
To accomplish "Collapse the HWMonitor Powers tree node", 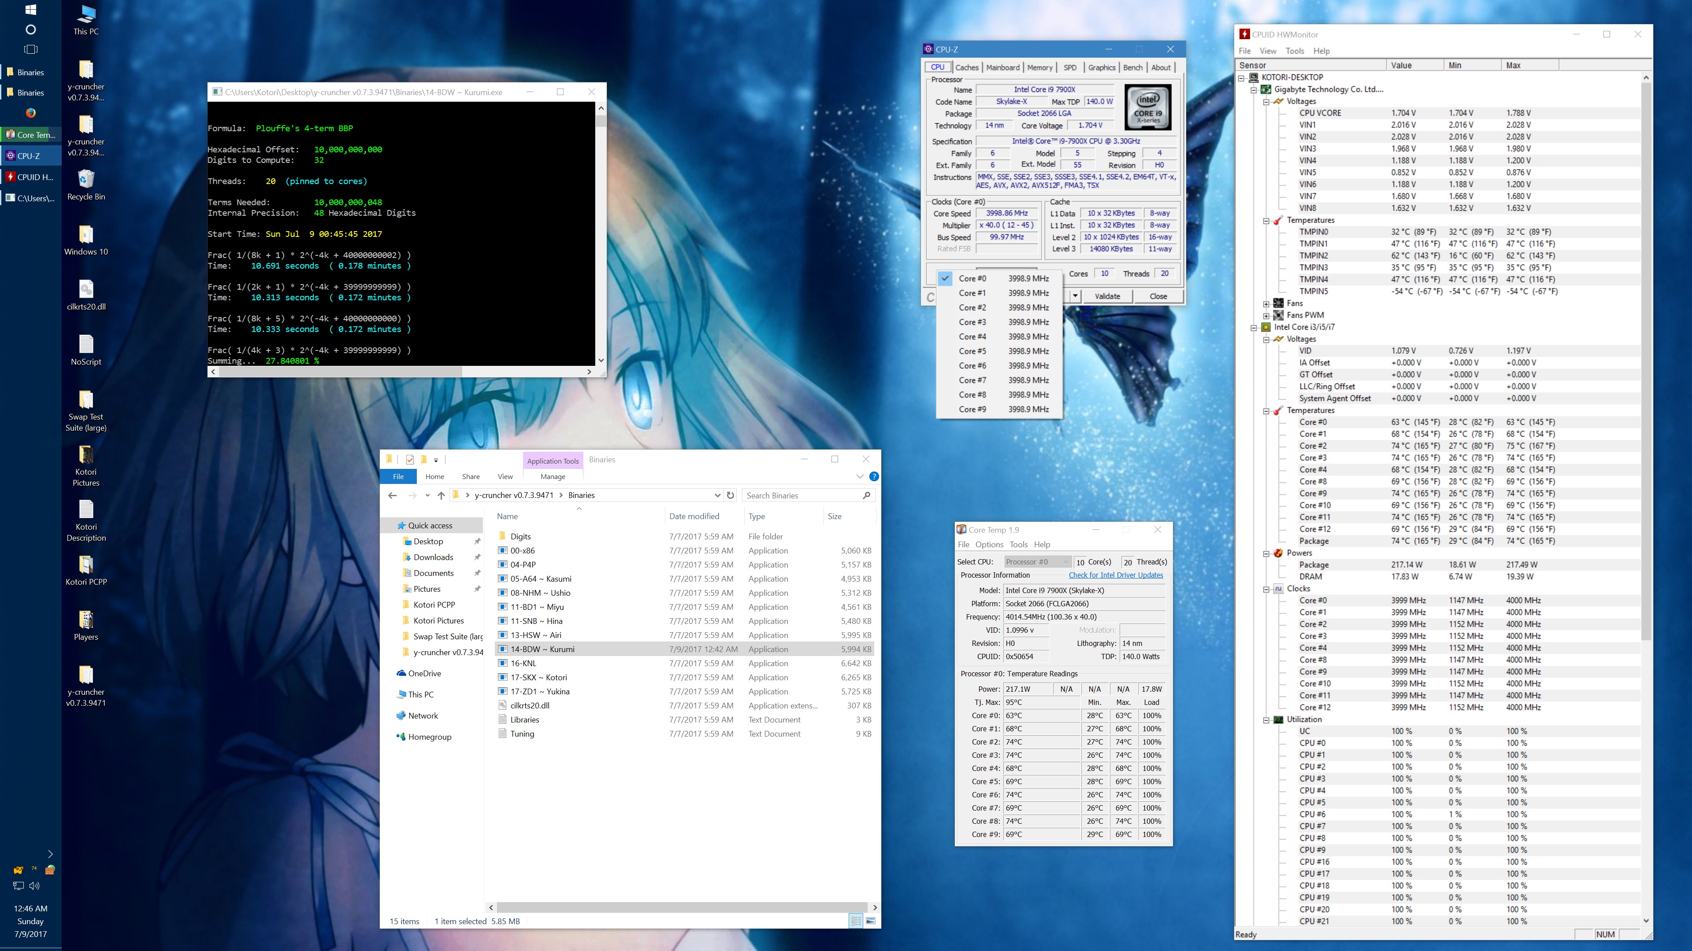I will [1266, 553].
